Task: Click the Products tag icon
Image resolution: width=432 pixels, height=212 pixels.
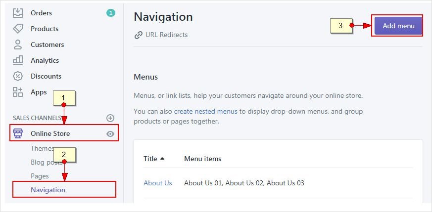Action: point(18,29)
